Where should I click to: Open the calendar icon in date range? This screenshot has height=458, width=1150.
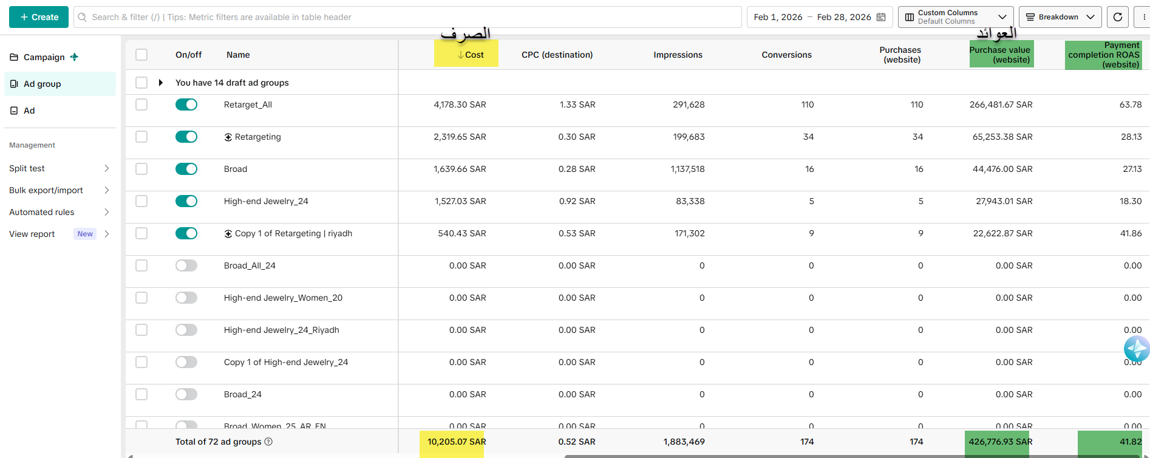(x=881, y=17)
